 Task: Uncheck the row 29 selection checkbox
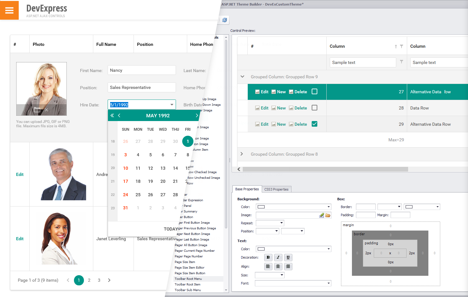tap(314, 124)
